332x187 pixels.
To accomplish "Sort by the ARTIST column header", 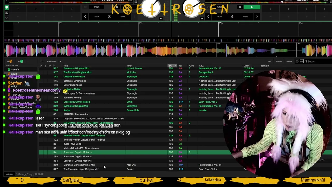I will [x=129, y=66].
